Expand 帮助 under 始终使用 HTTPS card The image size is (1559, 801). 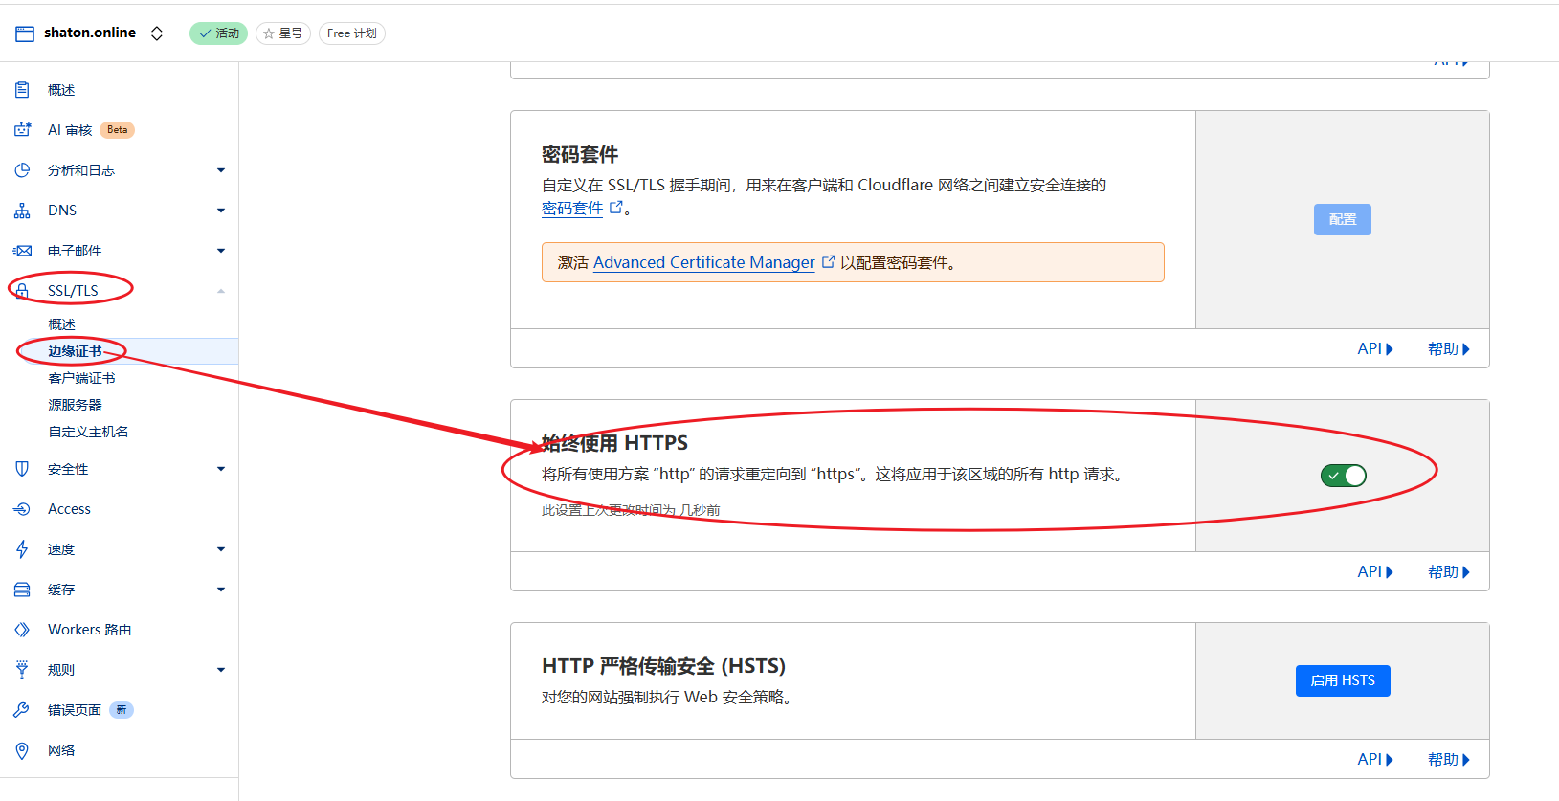pyautogui.click(x=1449, y=572)
